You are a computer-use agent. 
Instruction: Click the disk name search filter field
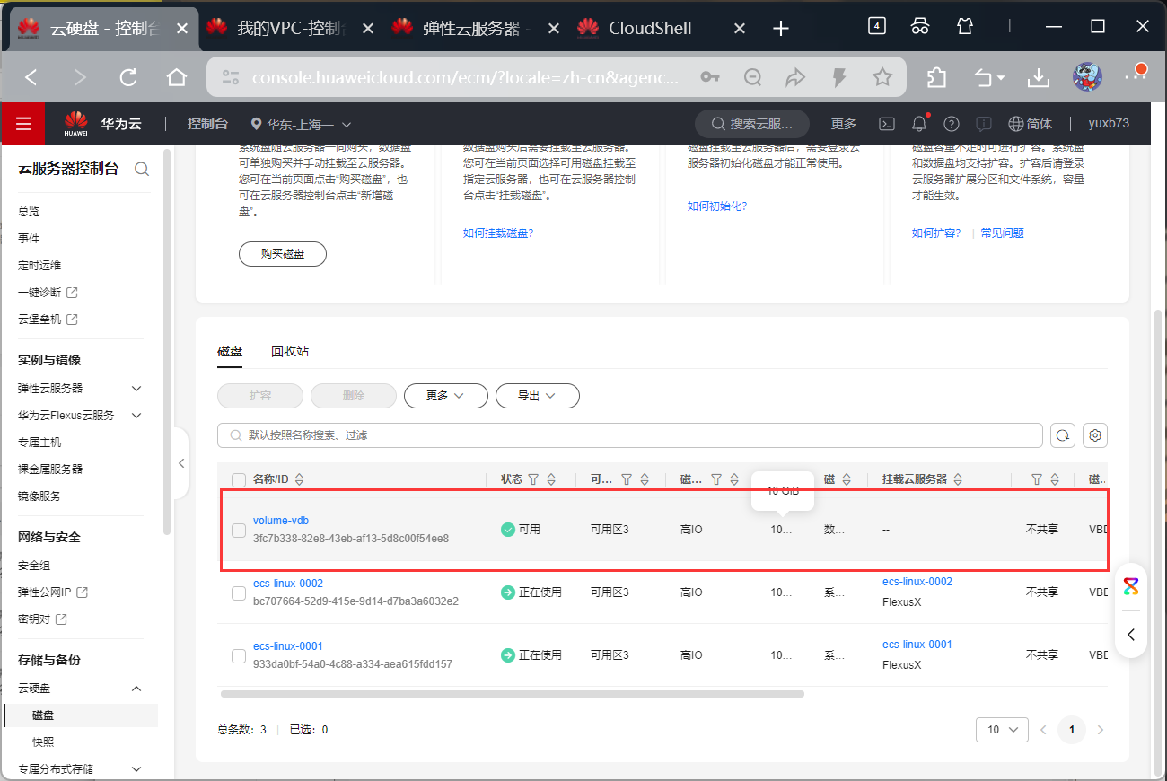630,435
